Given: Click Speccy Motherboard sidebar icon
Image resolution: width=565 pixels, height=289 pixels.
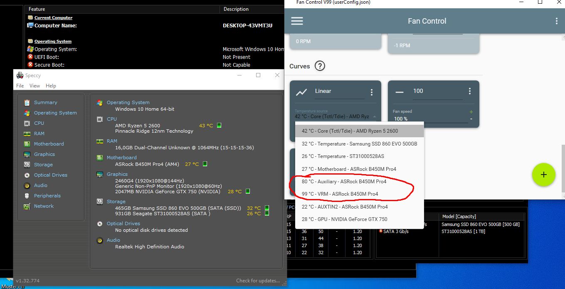Looking at the screenshot, I should (x=27, y=144).
